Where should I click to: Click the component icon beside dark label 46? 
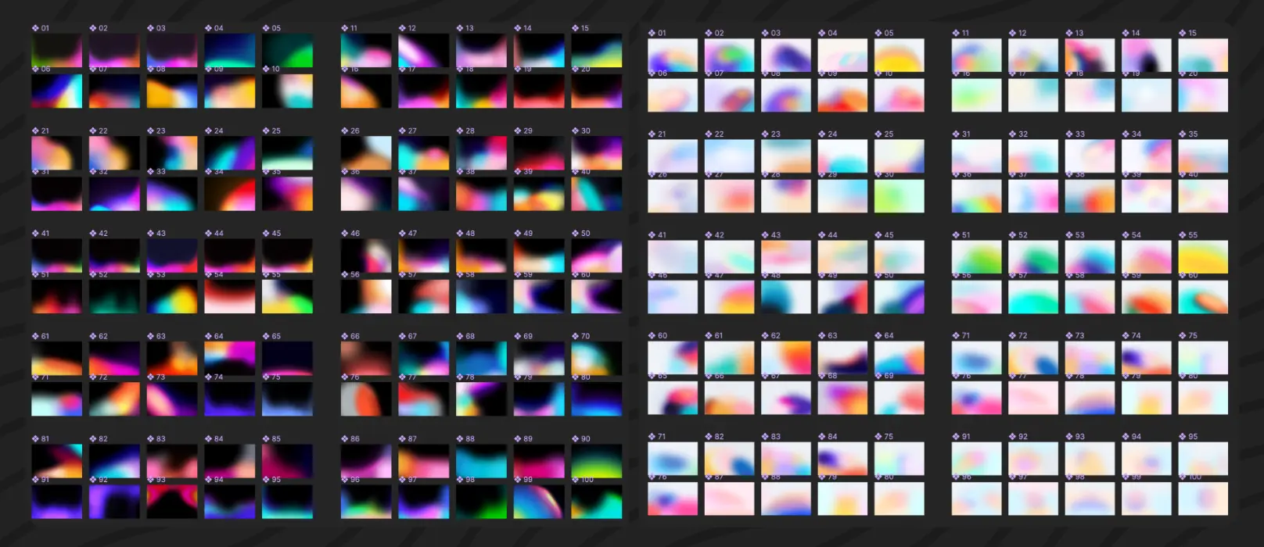pyautogui.click(x=345, y=234)
